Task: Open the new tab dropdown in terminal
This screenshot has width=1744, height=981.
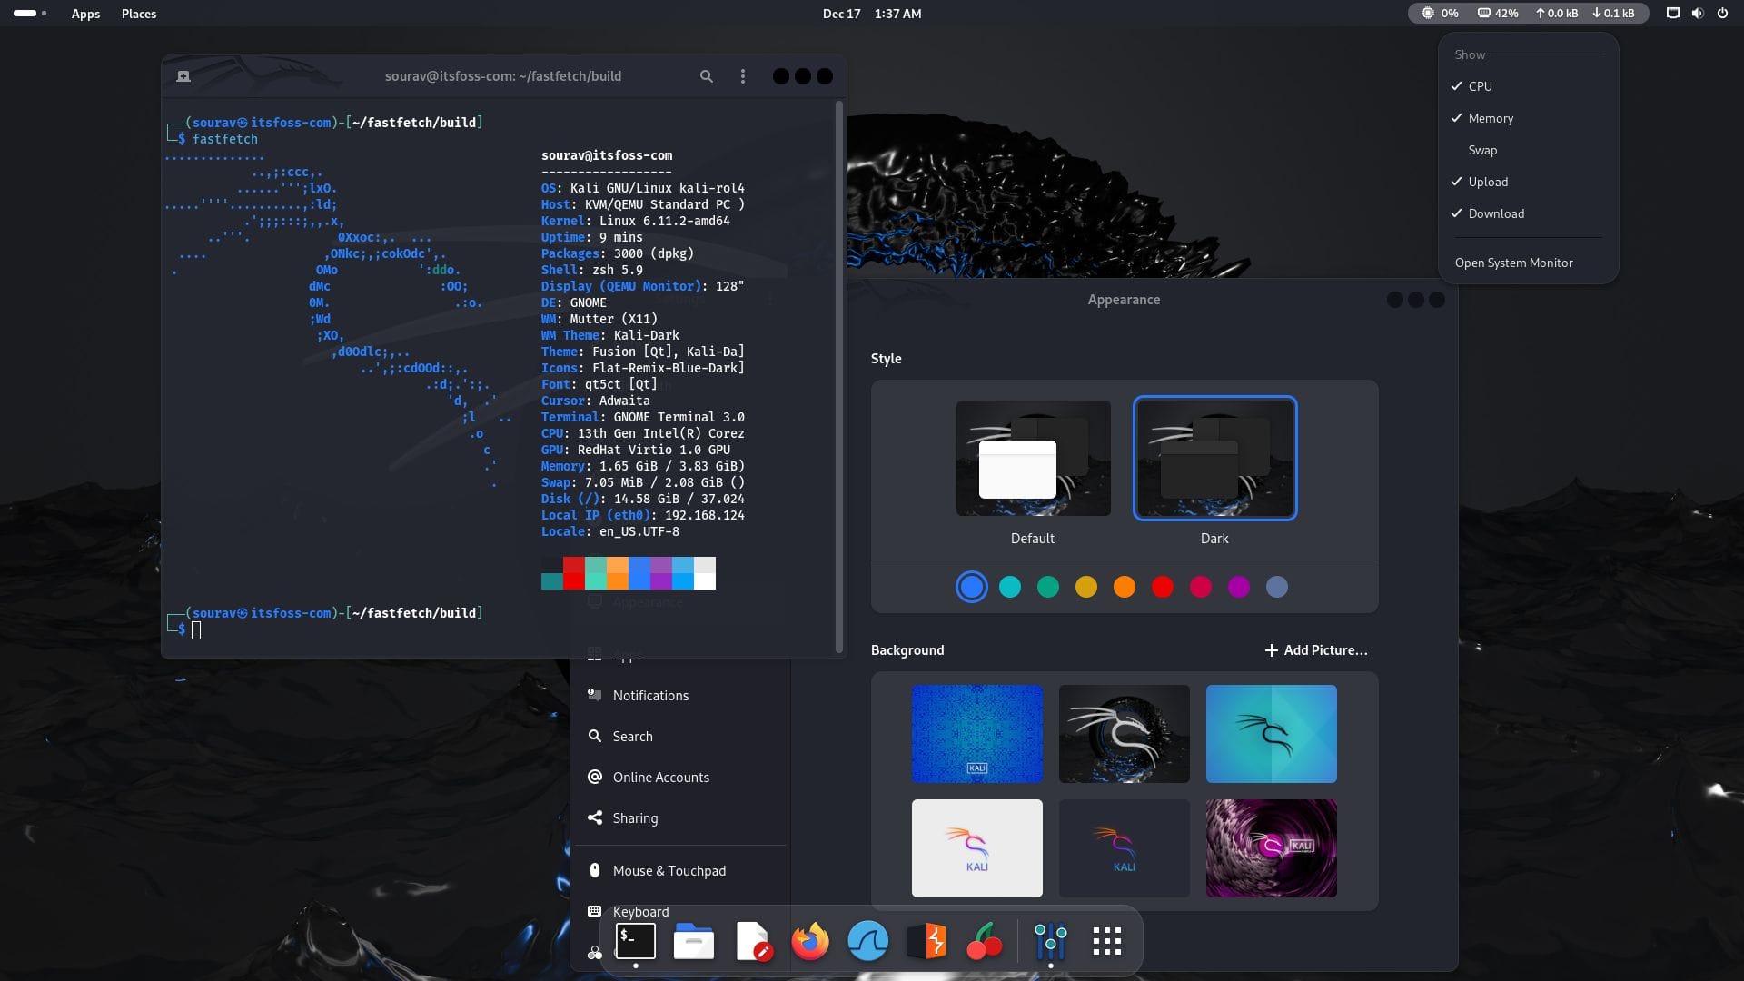Action: pos(183,76)
